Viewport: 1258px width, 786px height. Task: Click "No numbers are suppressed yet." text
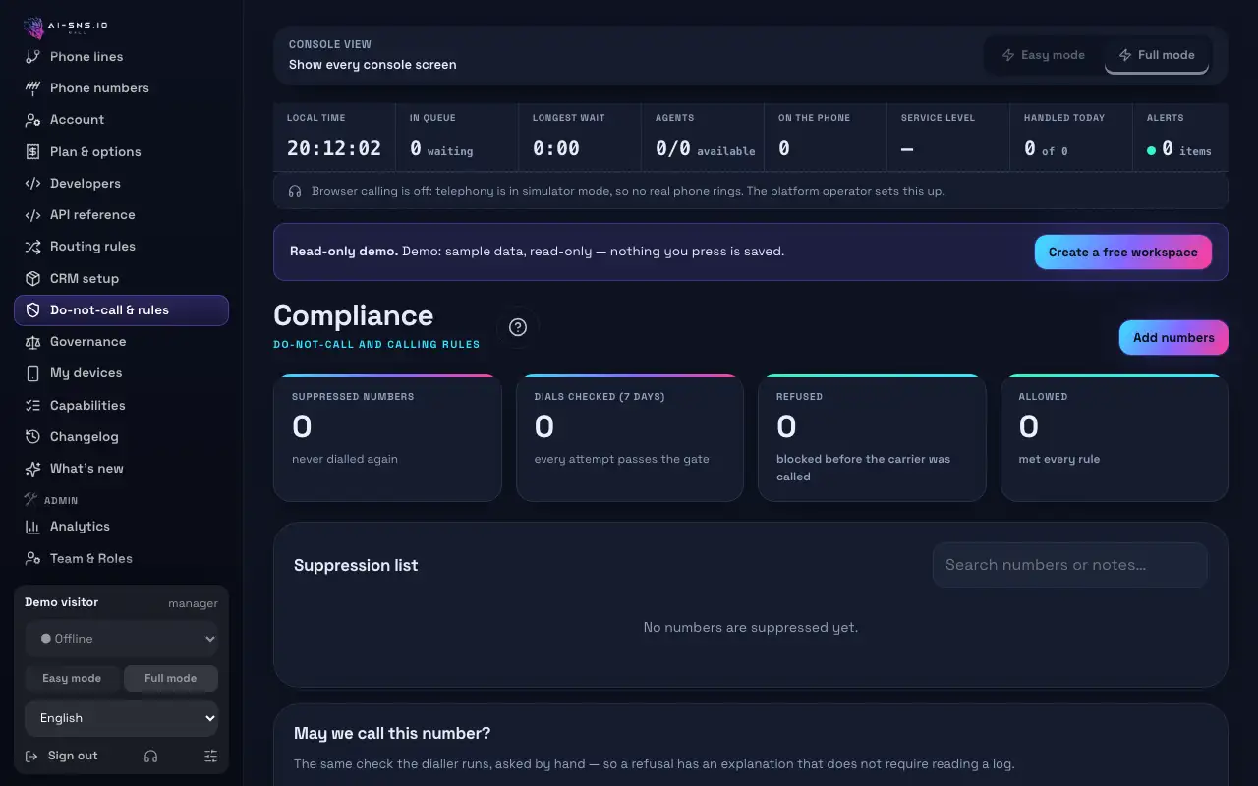[x=751, y=627]
